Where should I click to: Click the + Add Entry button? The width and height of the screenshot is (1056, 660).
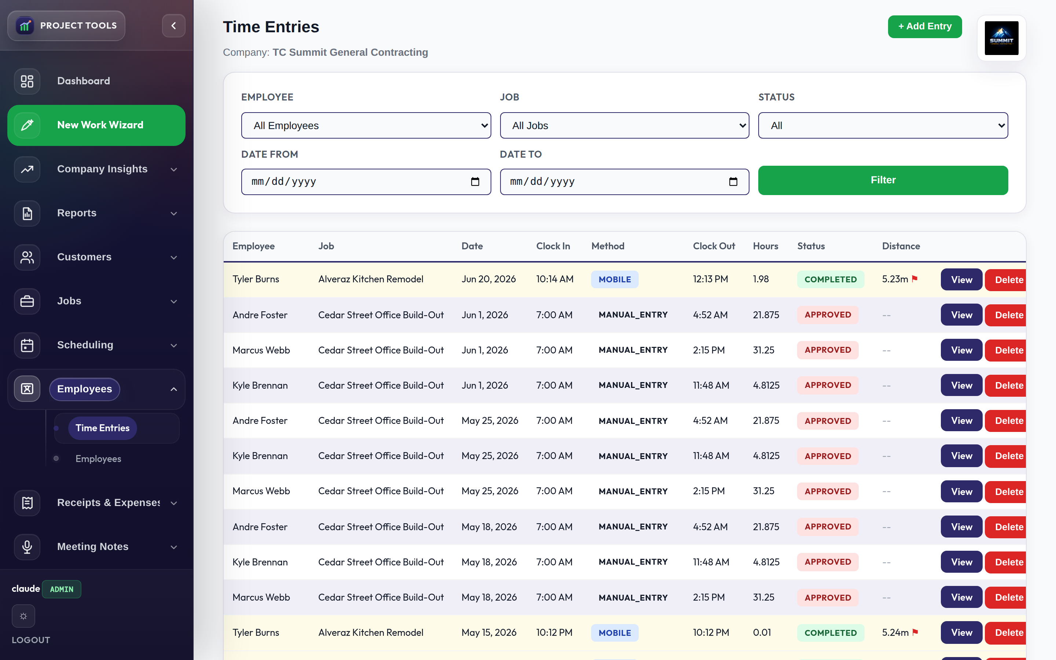(x=925, y=27)
